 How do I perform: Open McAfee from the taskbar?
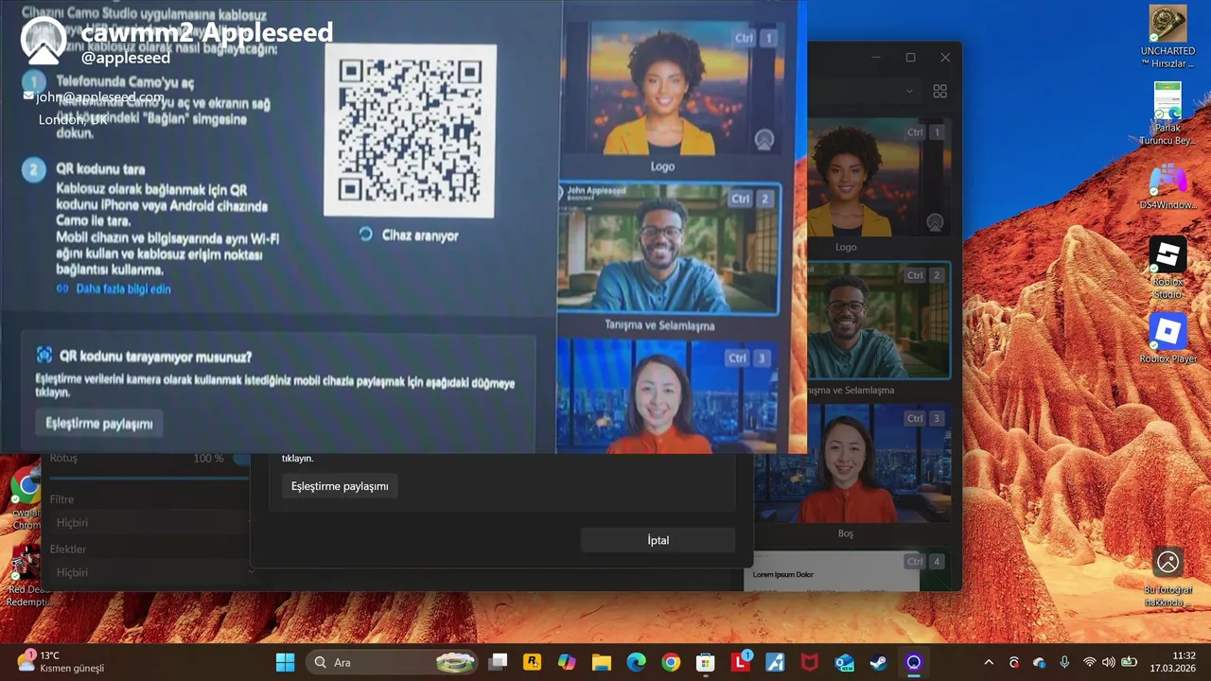(x=810, y=662)
